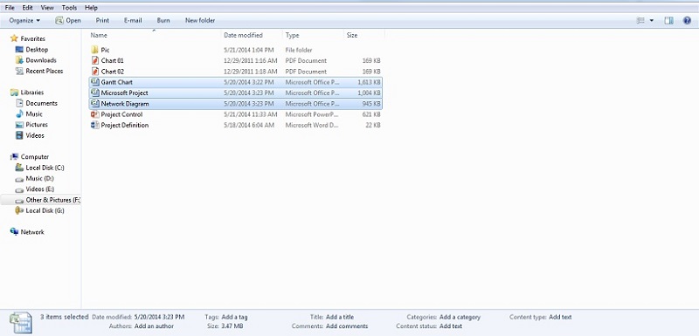The width and height of the screenshot is (699, 336).
Task: Click the 1,613 KB size cell
Action: (369, 82)
